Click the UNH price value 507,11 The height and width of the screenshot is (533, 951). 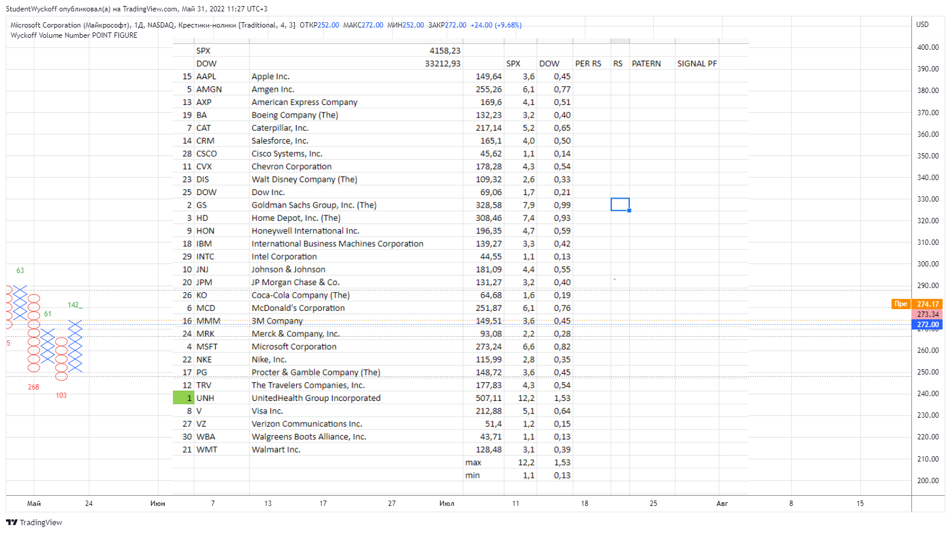click(x=489, y=399)
